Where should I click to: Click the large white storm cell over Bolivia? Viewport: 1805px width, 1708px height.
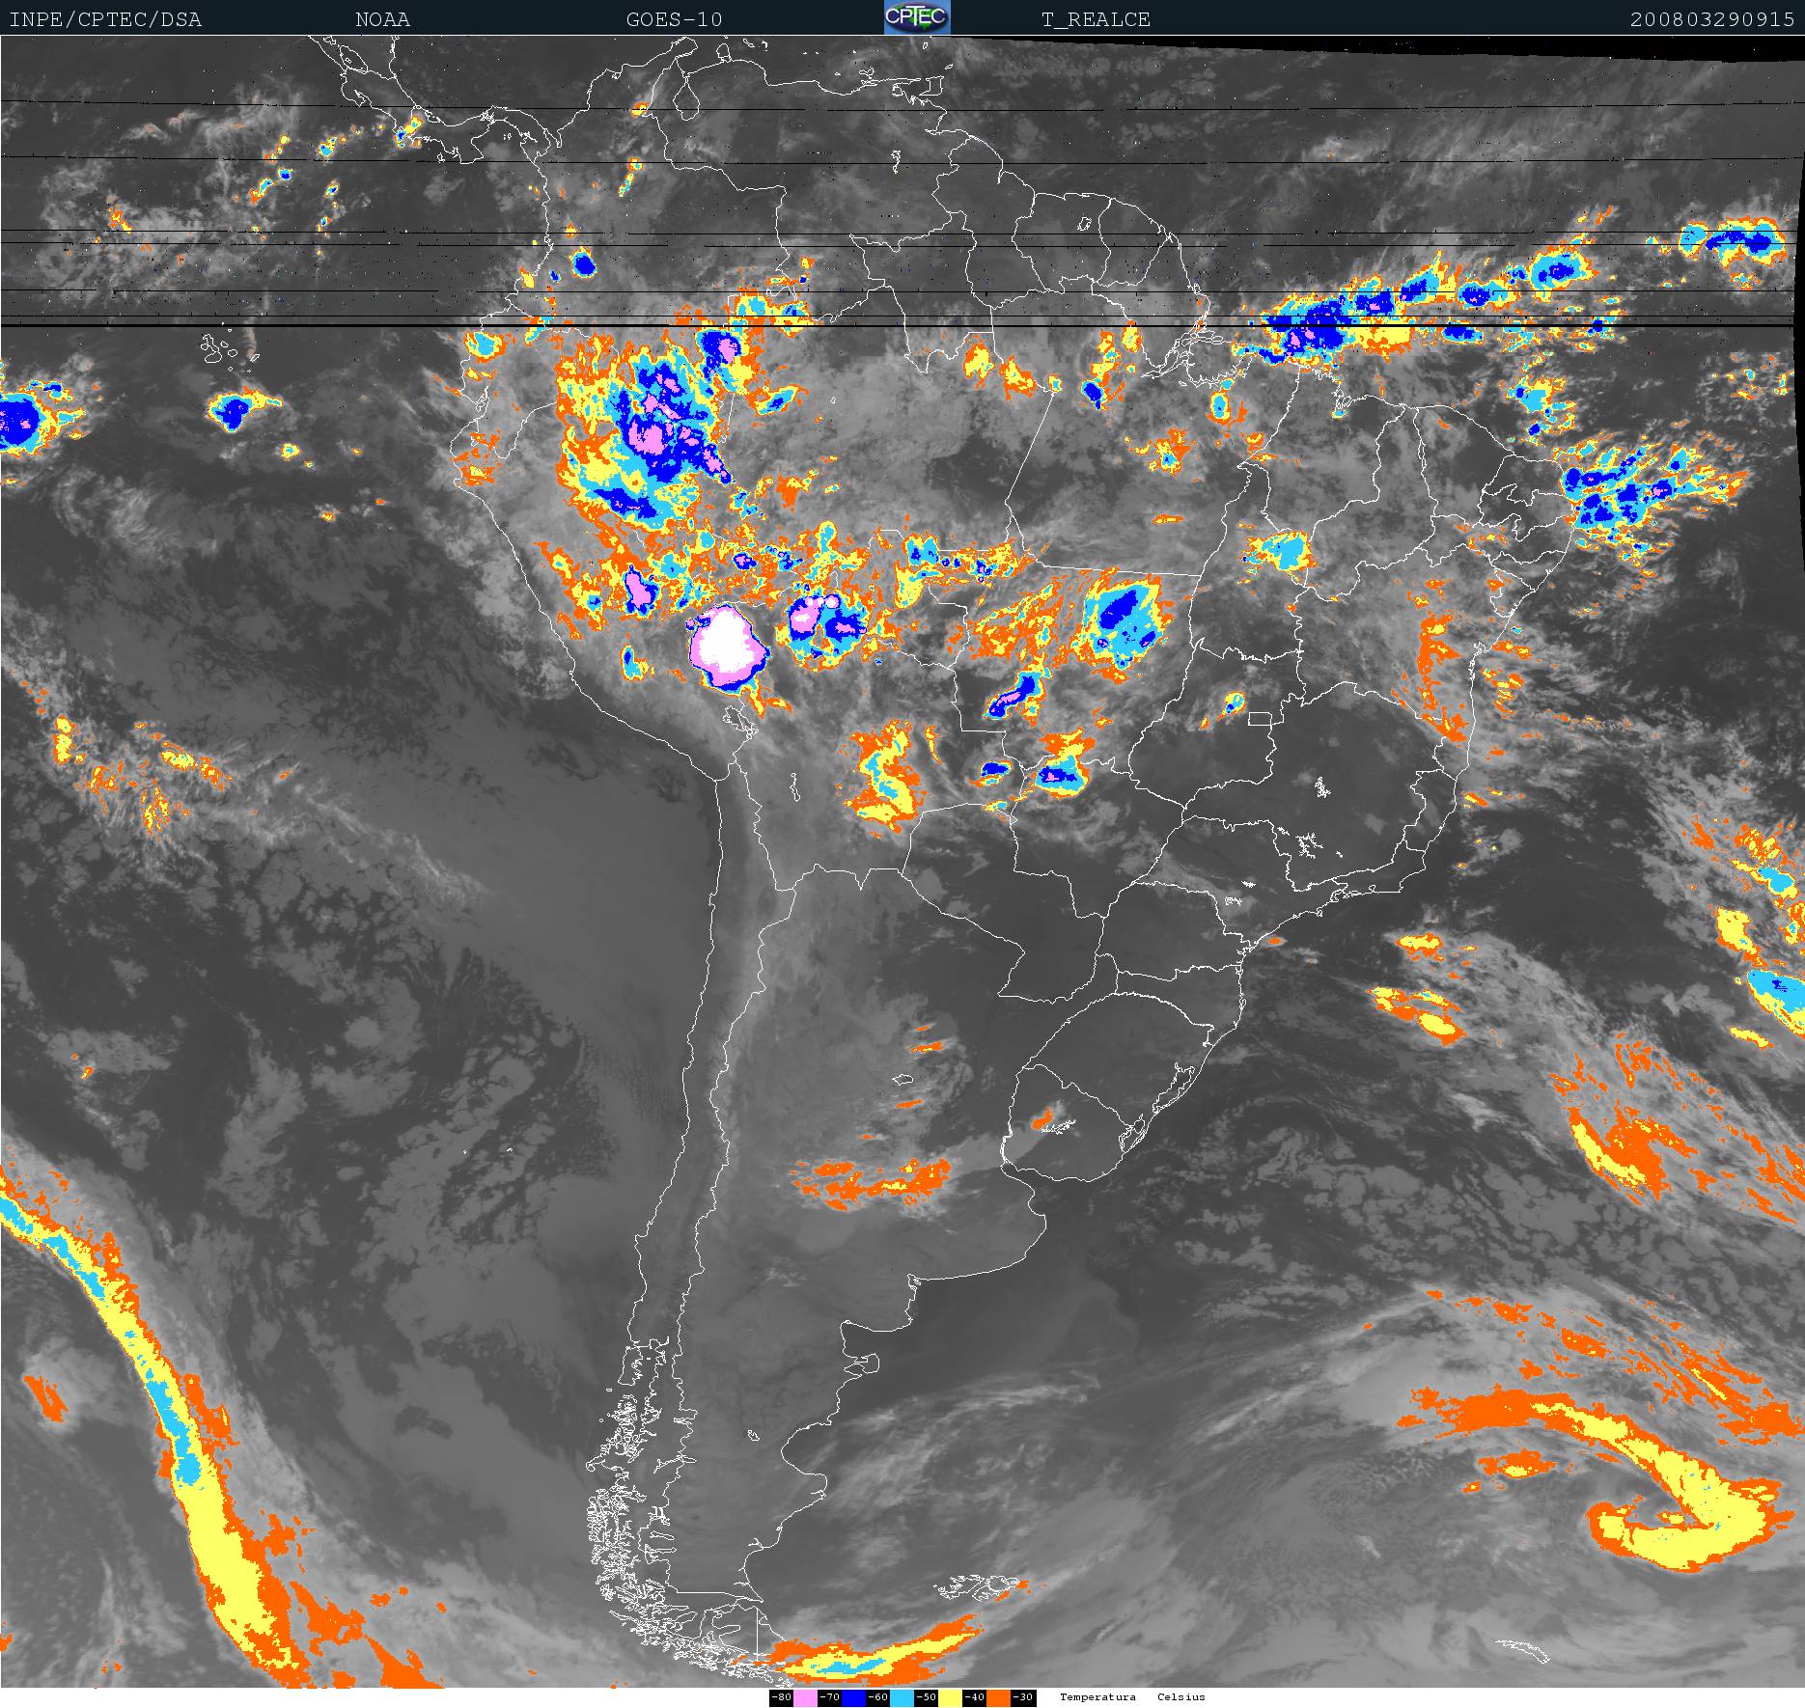point(727,644)
